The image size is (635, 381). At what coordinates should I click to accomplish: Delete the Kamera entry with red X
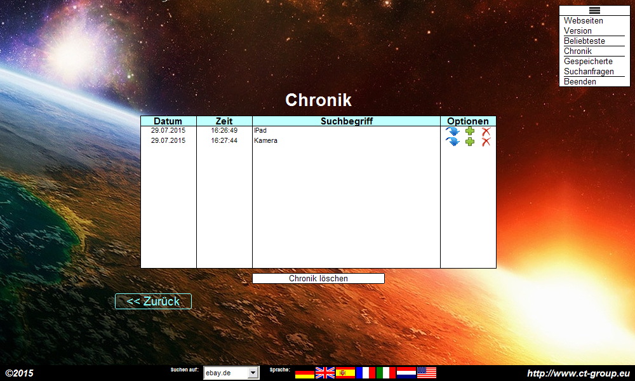tap(486, 142)
